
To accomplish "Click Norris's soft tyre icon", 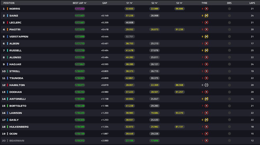I will 206,9.
